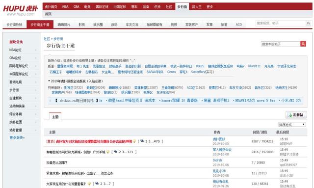Open 影视区(5733) sibling board link
The width and height of the screenshot is (314, 188).
click(73, 87)
